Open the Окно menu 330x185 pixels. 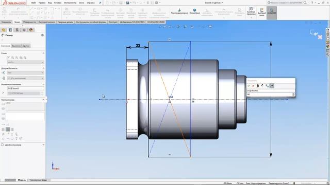click(x=81, y=3)
